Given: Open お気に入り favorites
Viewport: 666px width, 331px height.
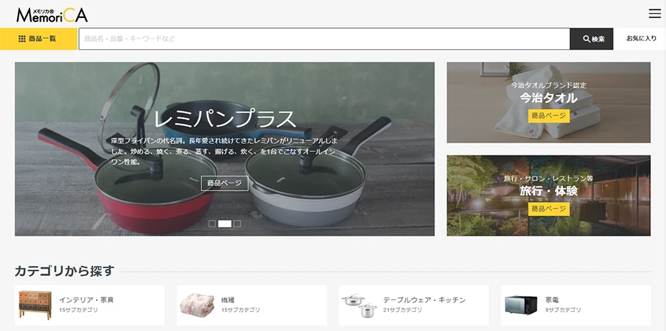Looking at the screenshot, I should (640, 39).
